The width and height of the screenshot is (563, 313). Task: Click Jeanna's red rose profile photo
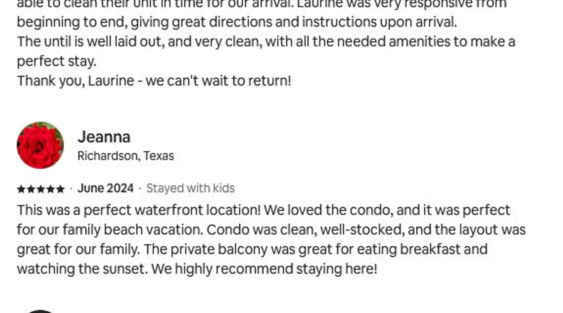(x=40, y=145)
